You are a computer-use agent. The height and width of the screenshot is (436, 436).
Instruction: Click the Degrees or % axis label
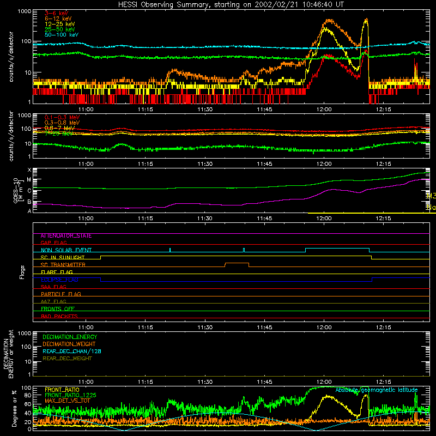pos(14,408)
